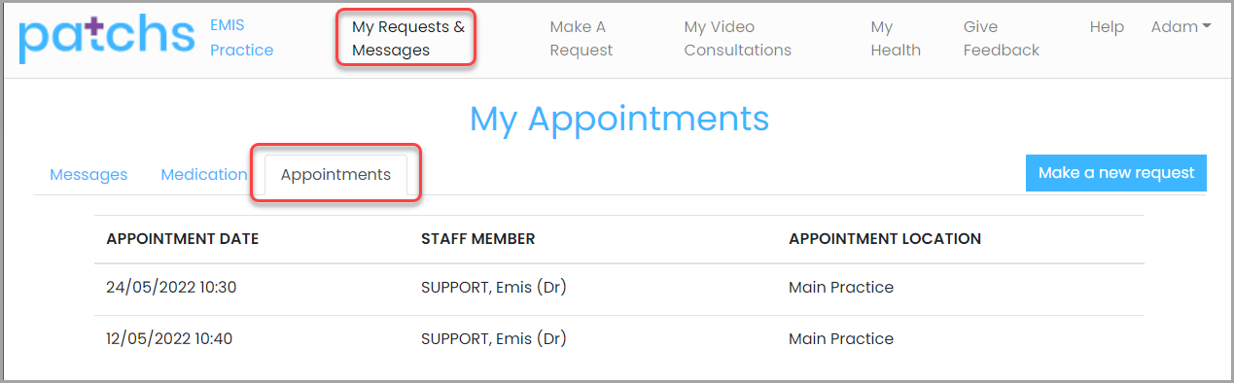This screenshot has height=383, width=1234.
Task: Click Main Practice in first appointment row
Action: (x=841, y=288)
